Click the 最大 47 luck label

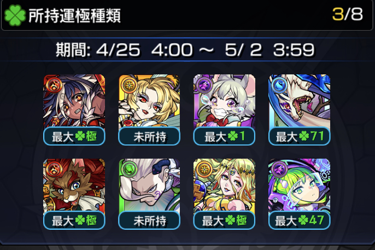tap(300, 220)
